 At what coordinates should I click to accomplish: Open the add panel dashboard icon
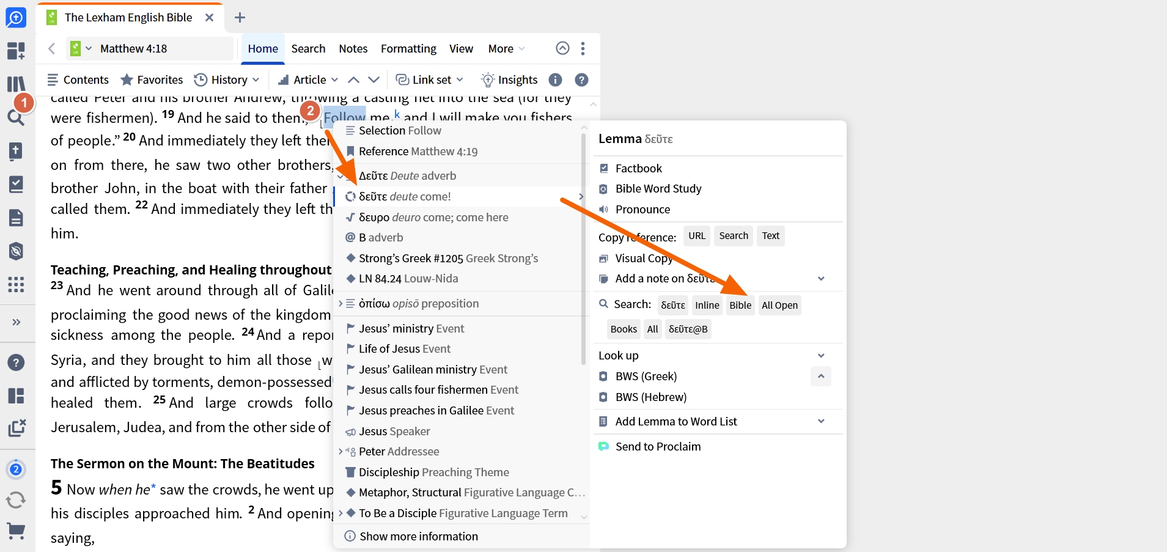click(16, 51)
